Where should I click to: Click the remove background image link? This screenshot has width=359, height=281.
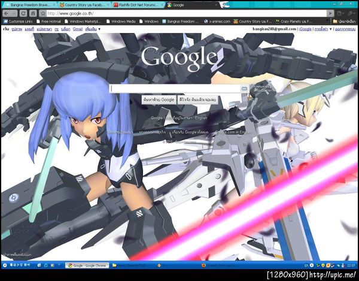(x=17, y=255)
